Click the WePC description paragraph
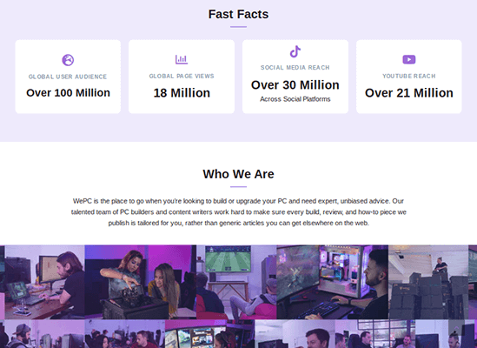Viewport: 477px width, 348px height. point(238,212)
